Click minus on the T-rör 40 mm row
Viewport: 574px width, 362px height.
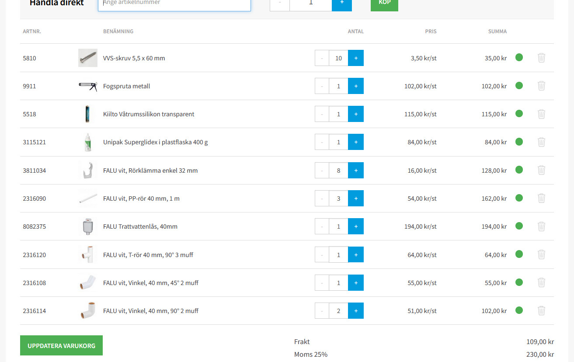(x=322, y=254)
